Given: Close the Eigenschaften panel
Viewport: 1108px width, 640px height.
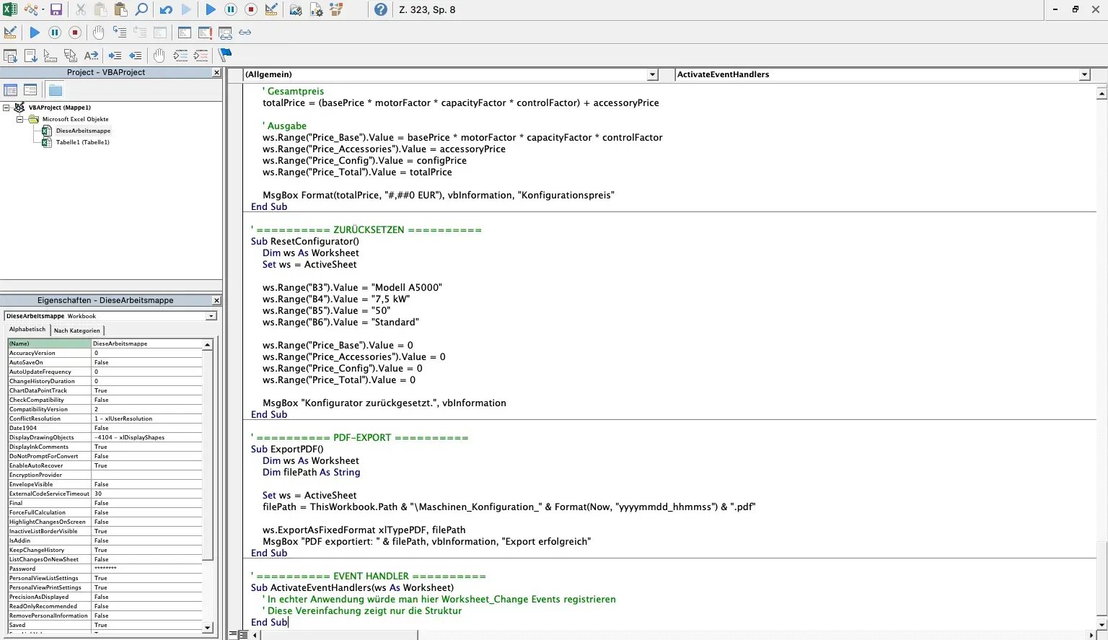Looking at the screenshot, I should (x=216, y=300).
